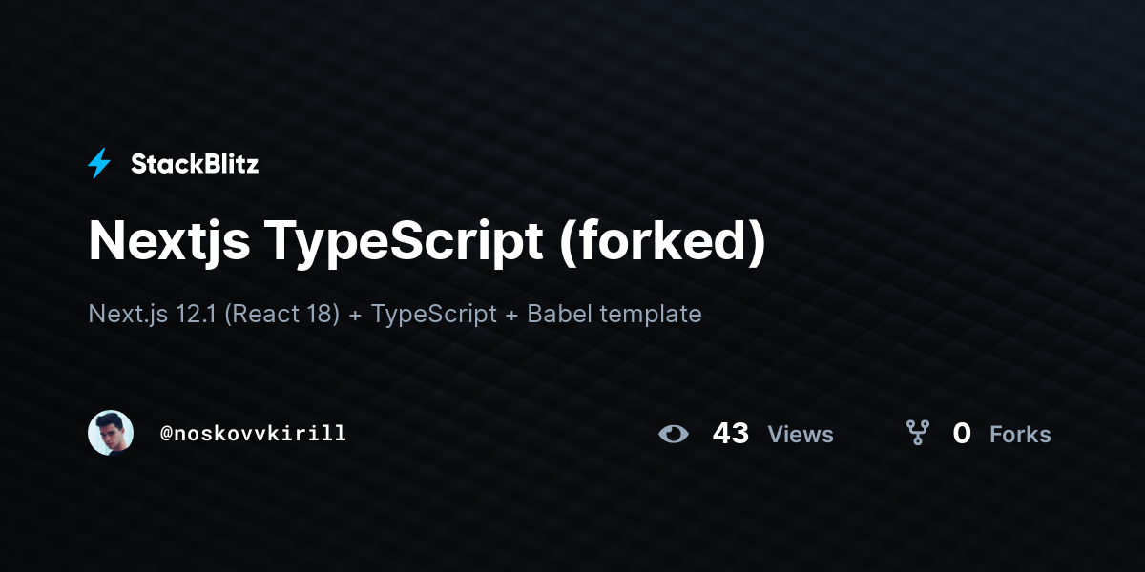Click the 43 views count number
1145x572 pixels.
click(x=731, y=434)
